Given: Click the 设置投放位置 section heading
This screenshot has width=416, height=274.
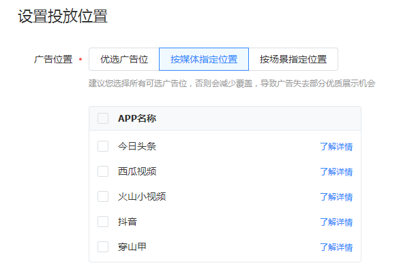Looking at the screenshot, I should (63, 17).
